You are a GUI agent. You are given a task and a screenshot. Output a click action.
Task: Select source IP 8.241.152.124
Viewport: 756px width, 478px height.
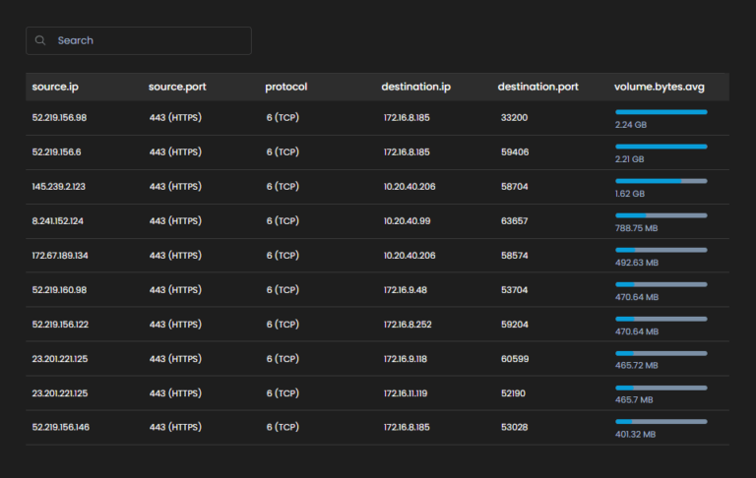(57, 221)
